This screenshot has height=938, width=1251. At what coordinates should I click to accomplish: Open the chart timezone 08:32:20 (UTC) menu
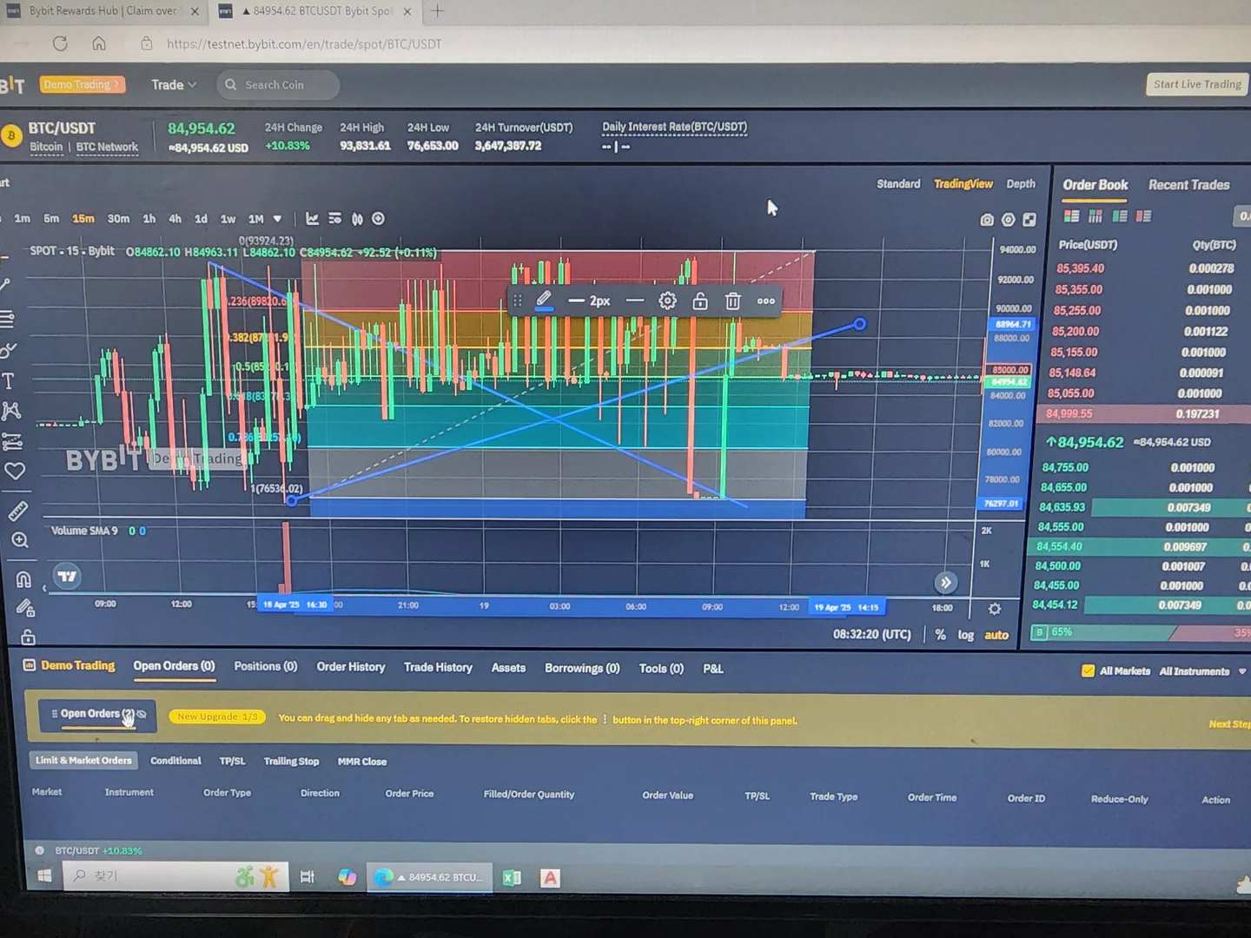click(872, 634)
